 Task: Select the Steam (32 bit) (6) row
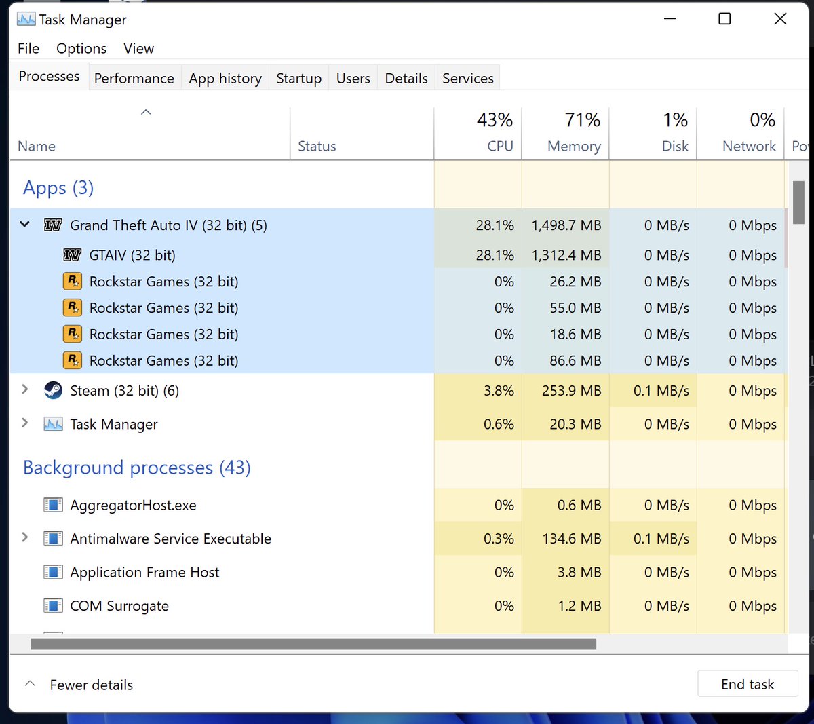tap(398, 390)
